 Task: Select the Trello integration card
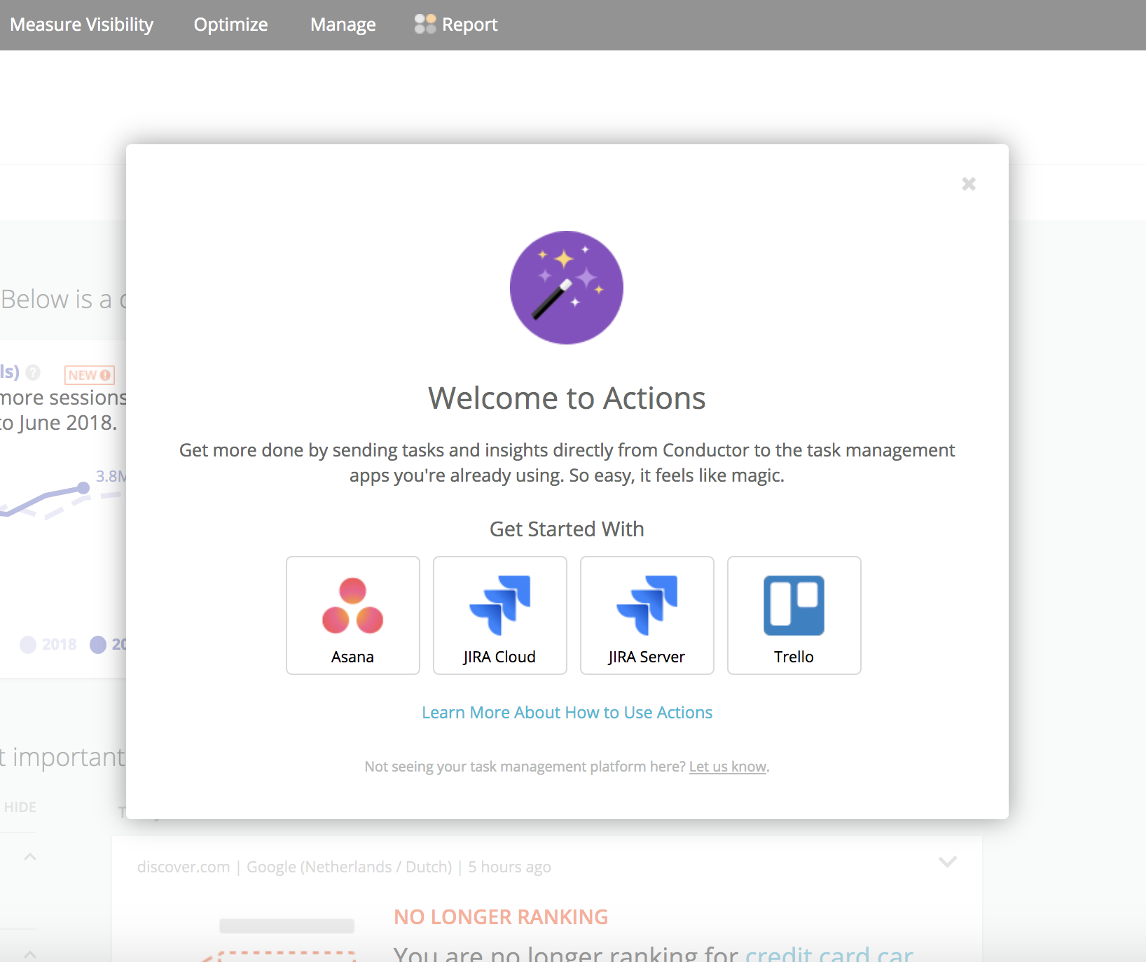[x=794, y=615]
